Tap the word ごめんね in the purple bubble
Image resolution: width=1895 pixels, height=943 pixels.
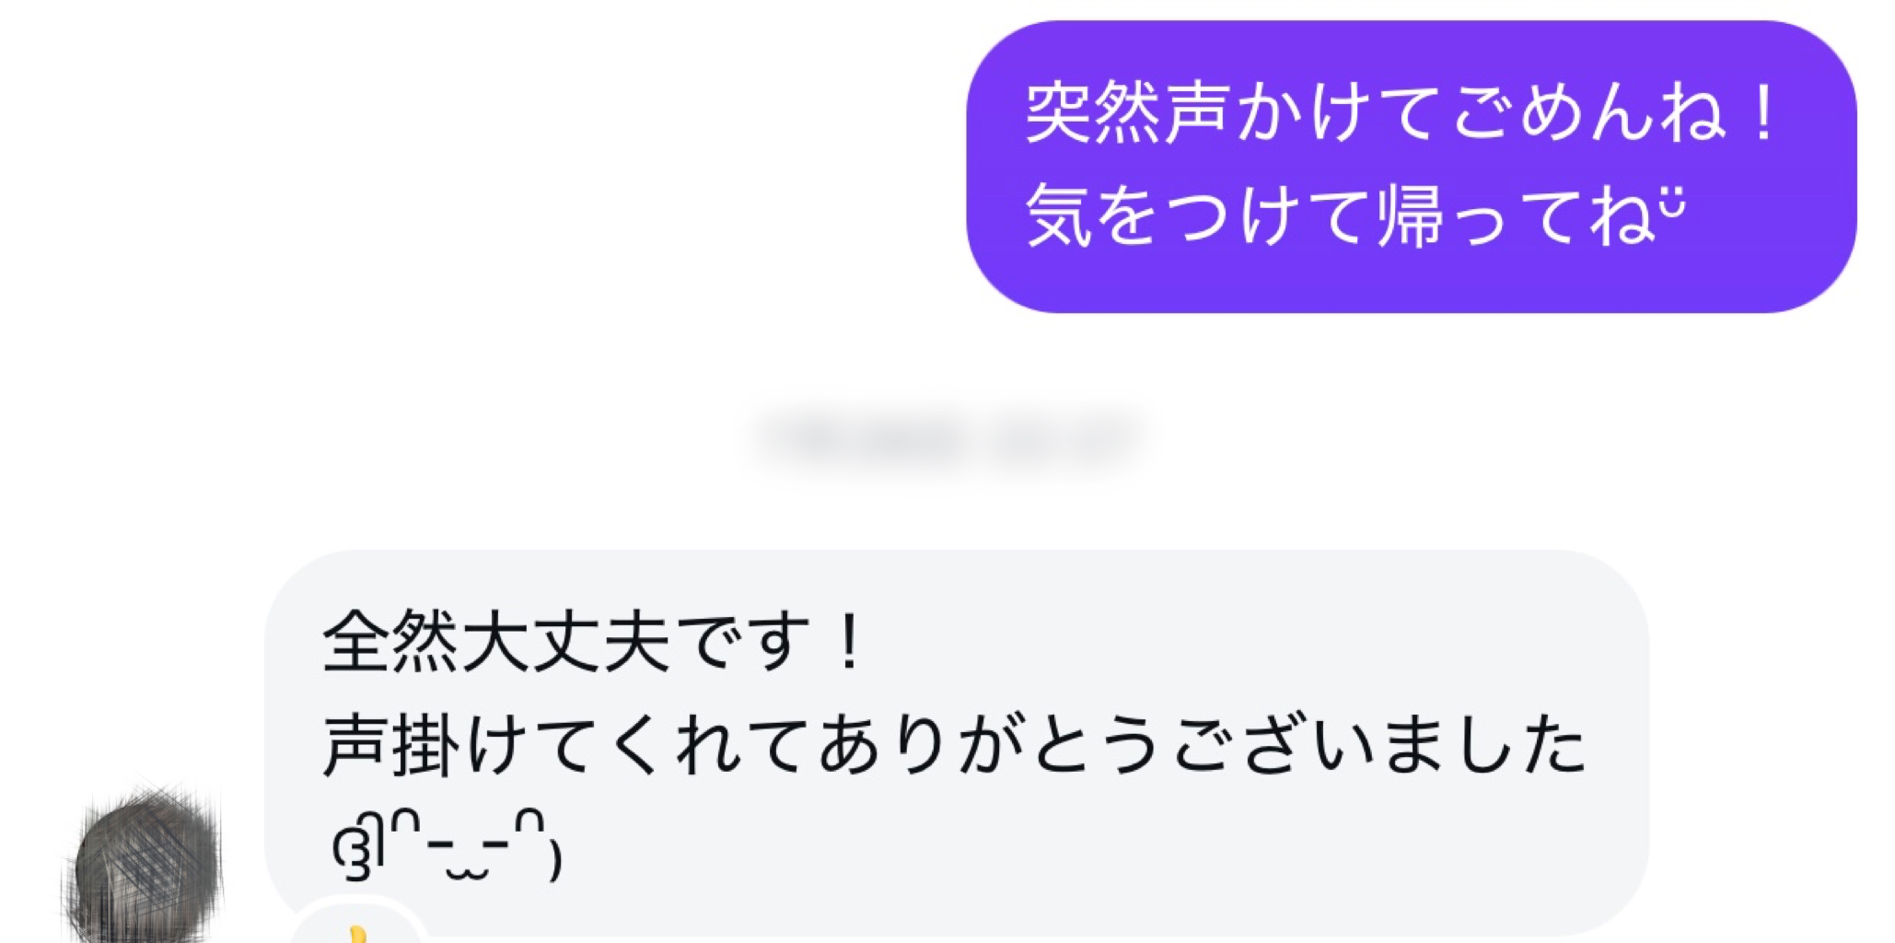pos(1590,112)
